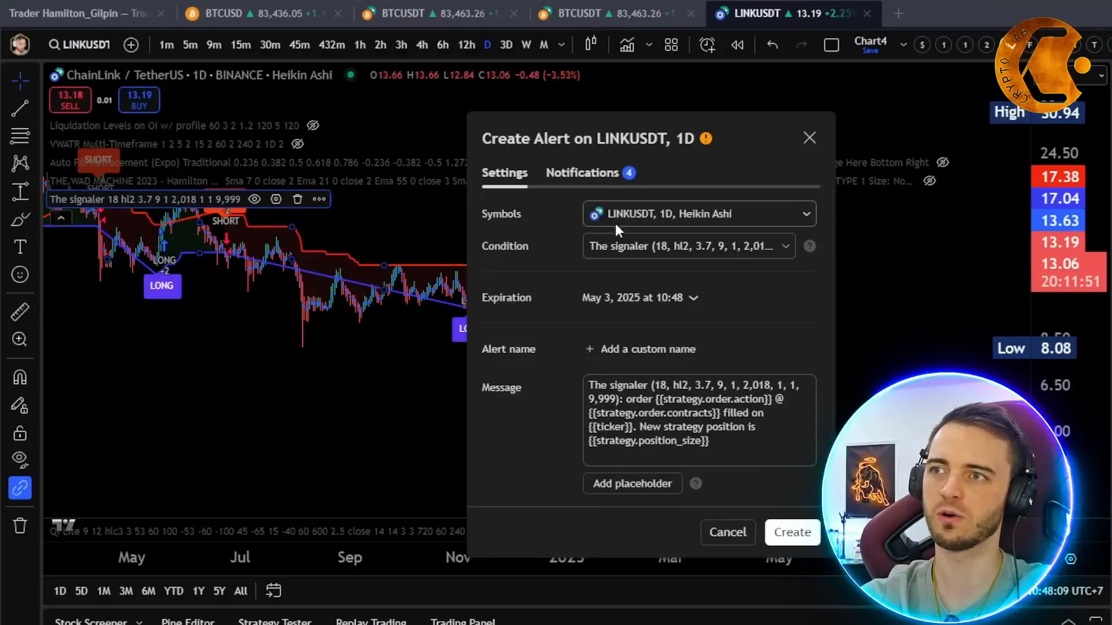Image resolution: width=1112 pixels, height=625 pixels.
Task: Expand the timeframe list chevron
Action: coord(561,45)
